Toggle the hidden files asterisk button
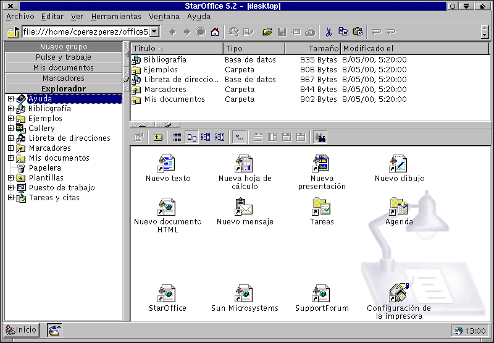Screen dimensions: 494x343 239,137
